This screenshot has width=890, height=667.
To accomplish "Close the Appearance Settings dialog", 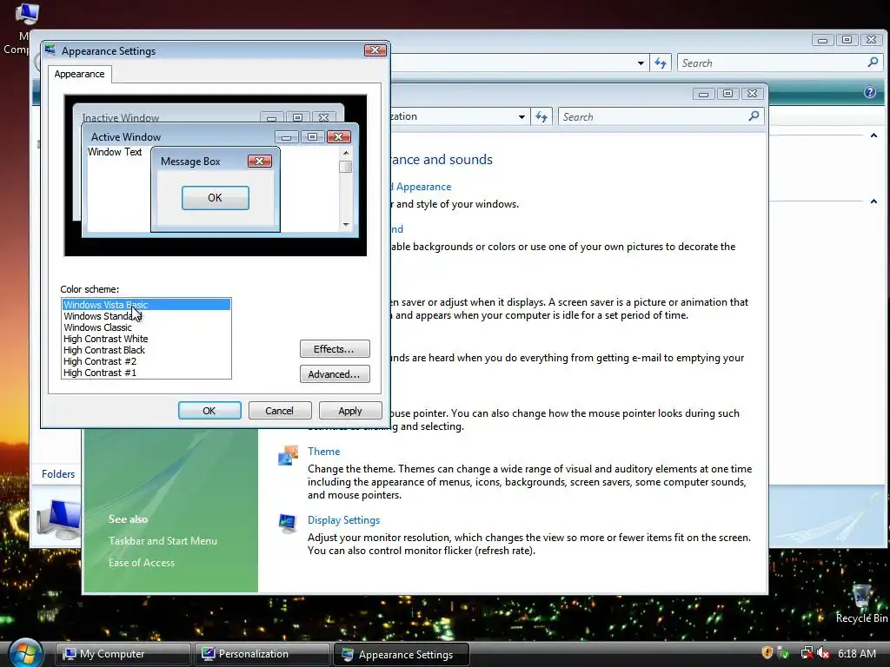I will pyautogui.click(x=375, y=50).
